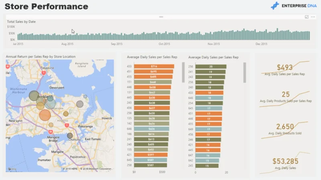321x180 pixels.
Task: Click the Pakuranga label on the map
Action: click(x=85, y=126)
